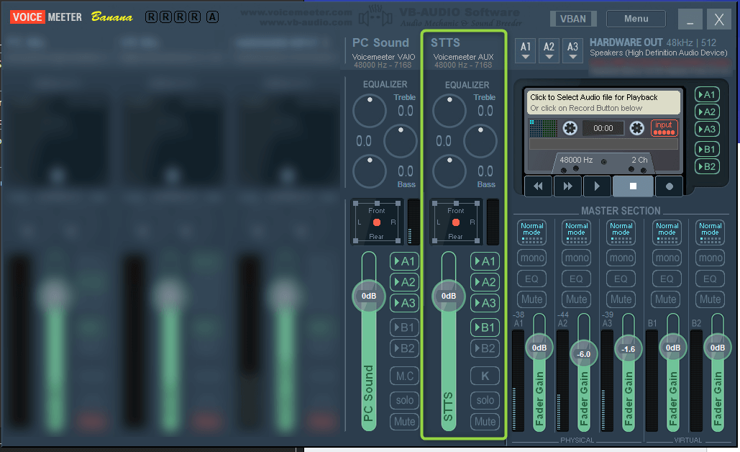Click the cassette level meter grid icon
The height and width of the screenshot is (452, 740).
click(543, 128)
